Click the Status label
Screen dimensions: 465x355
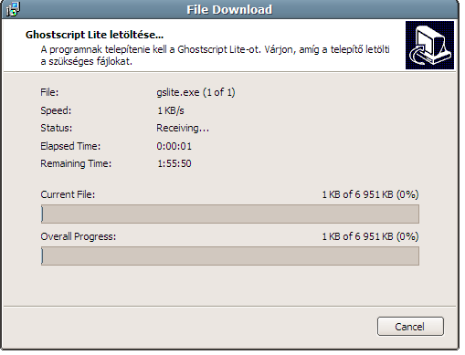pyautogui.click(x=57, y=128)
